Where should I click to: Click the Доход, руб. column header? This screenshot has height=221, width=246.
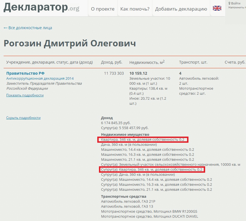(111, 62)
